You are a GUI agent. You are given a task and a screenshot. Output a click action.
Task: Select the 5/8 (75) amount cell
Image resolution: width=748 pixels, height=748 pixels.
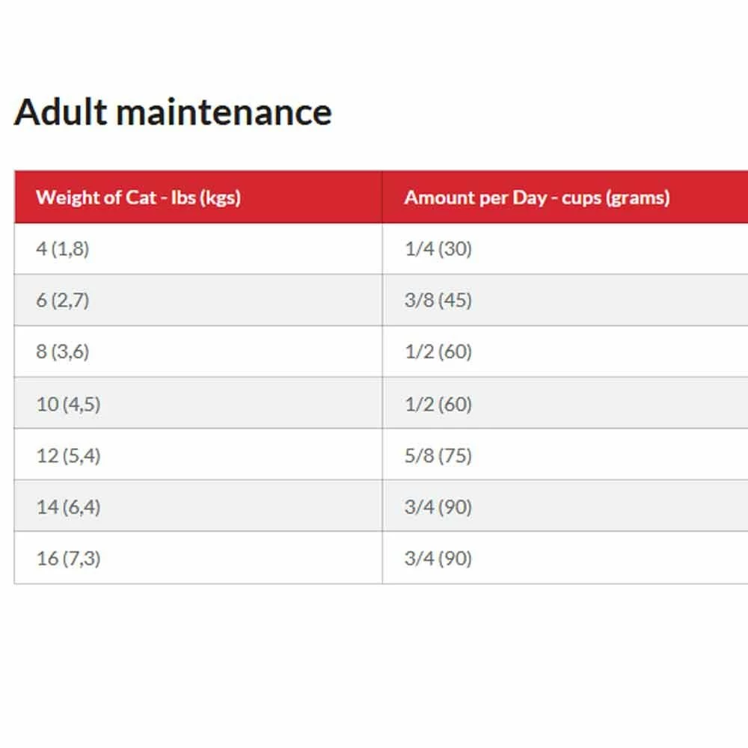438,456
